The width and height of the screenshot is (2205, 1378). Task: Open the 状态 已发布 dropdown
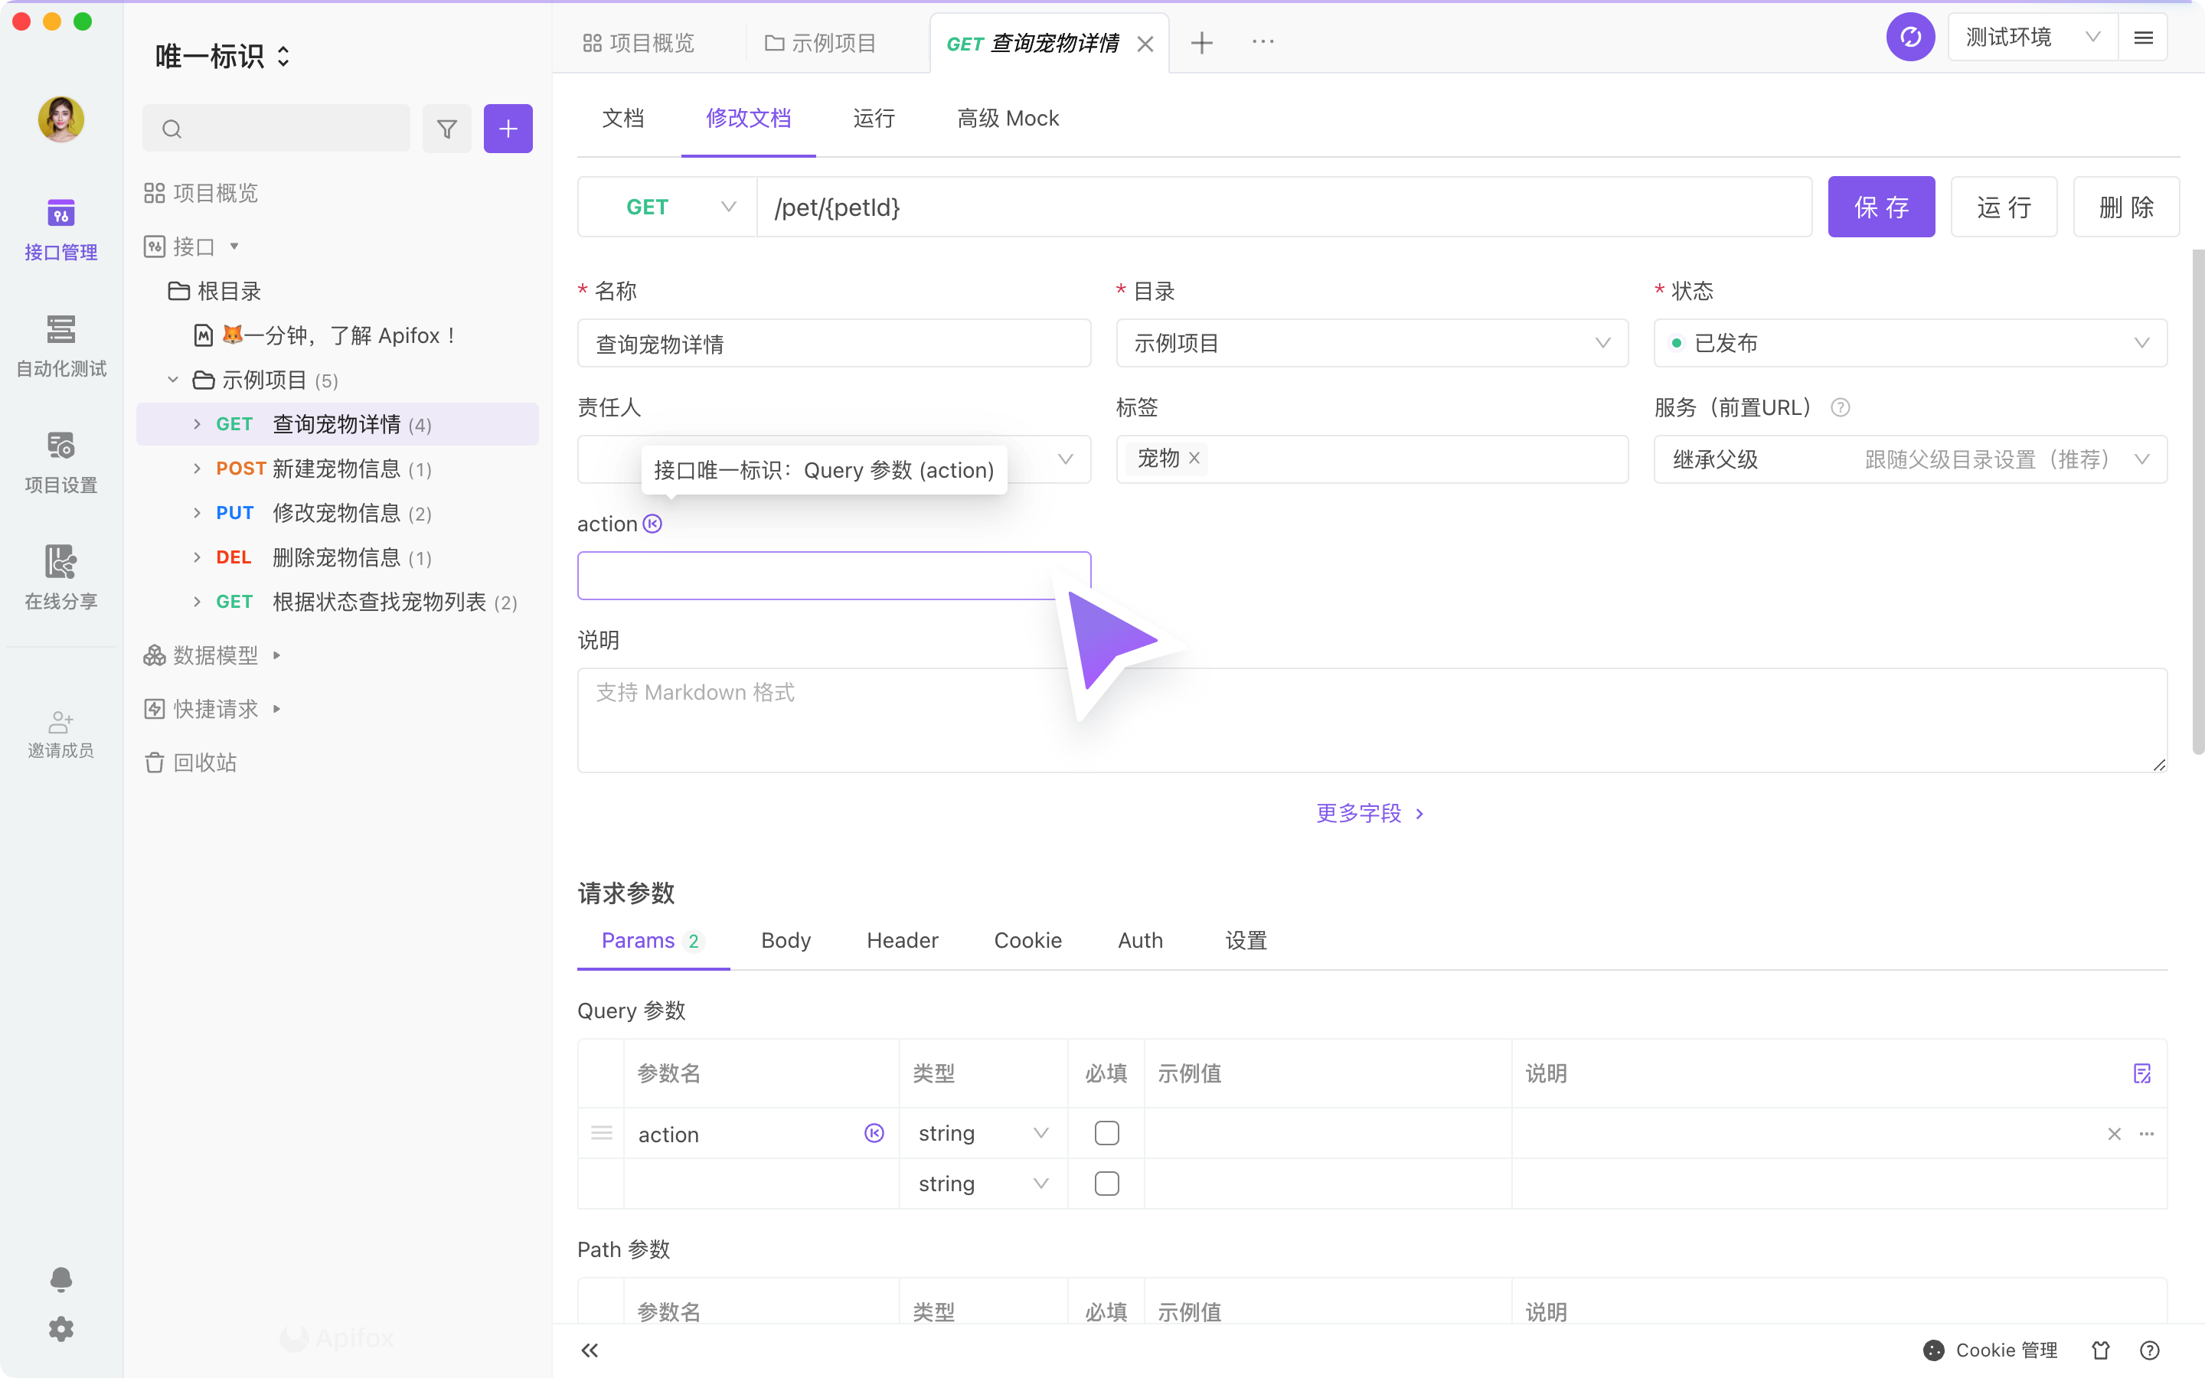pyautogui.click(x=1909, y=344)
